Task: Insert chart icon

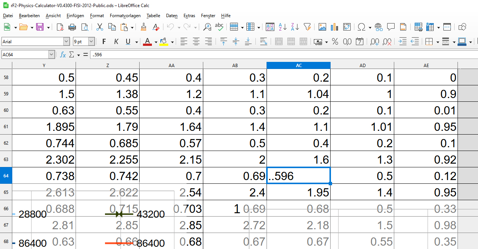Action: (335, 27)
